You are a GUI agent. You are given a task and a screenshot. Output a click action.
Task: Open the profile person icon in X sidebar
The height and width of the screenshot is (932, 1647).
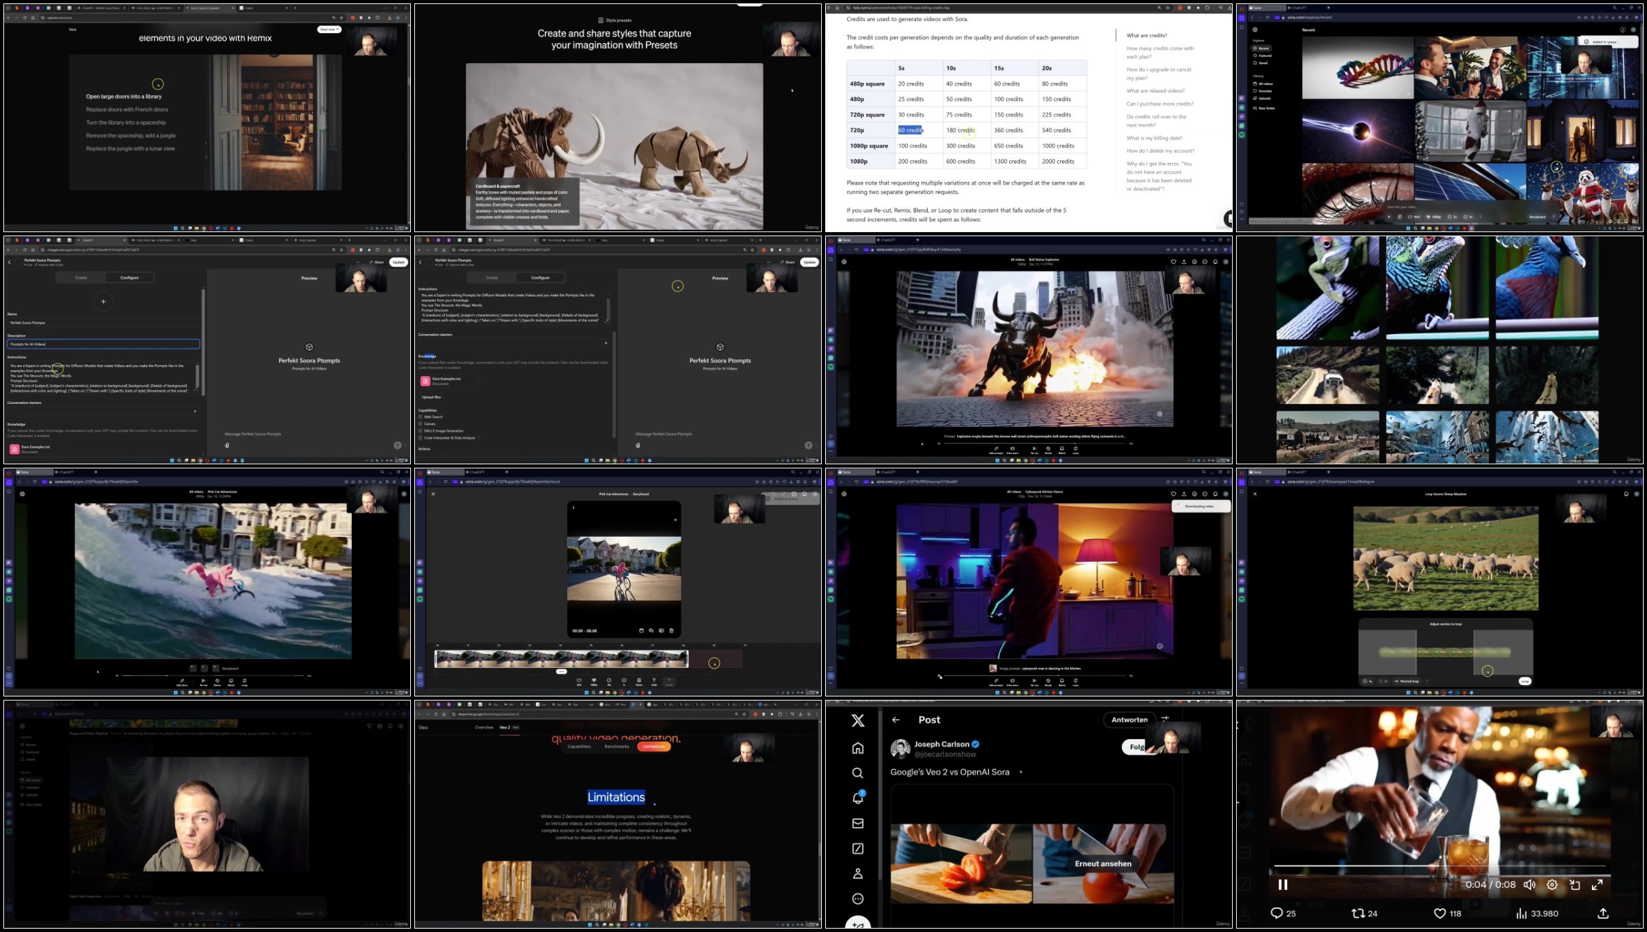coord(858,874)
